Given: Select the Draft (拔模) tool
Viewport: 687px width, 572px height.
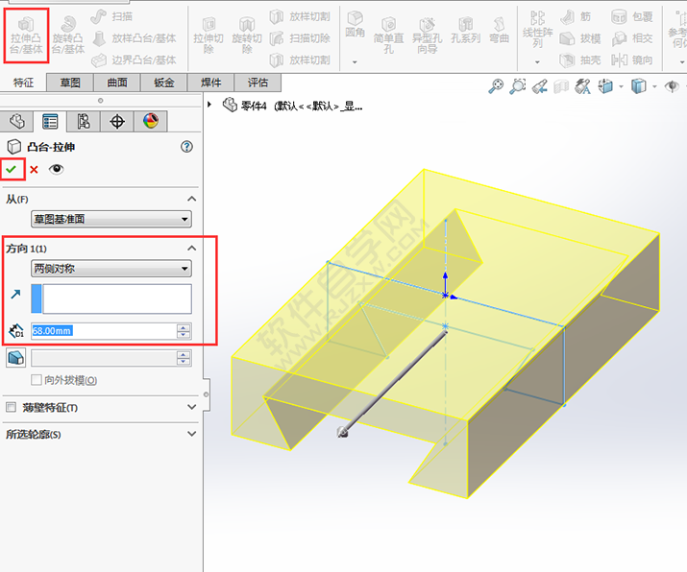Looking at the screenshot, I should (x=580, y=38).
